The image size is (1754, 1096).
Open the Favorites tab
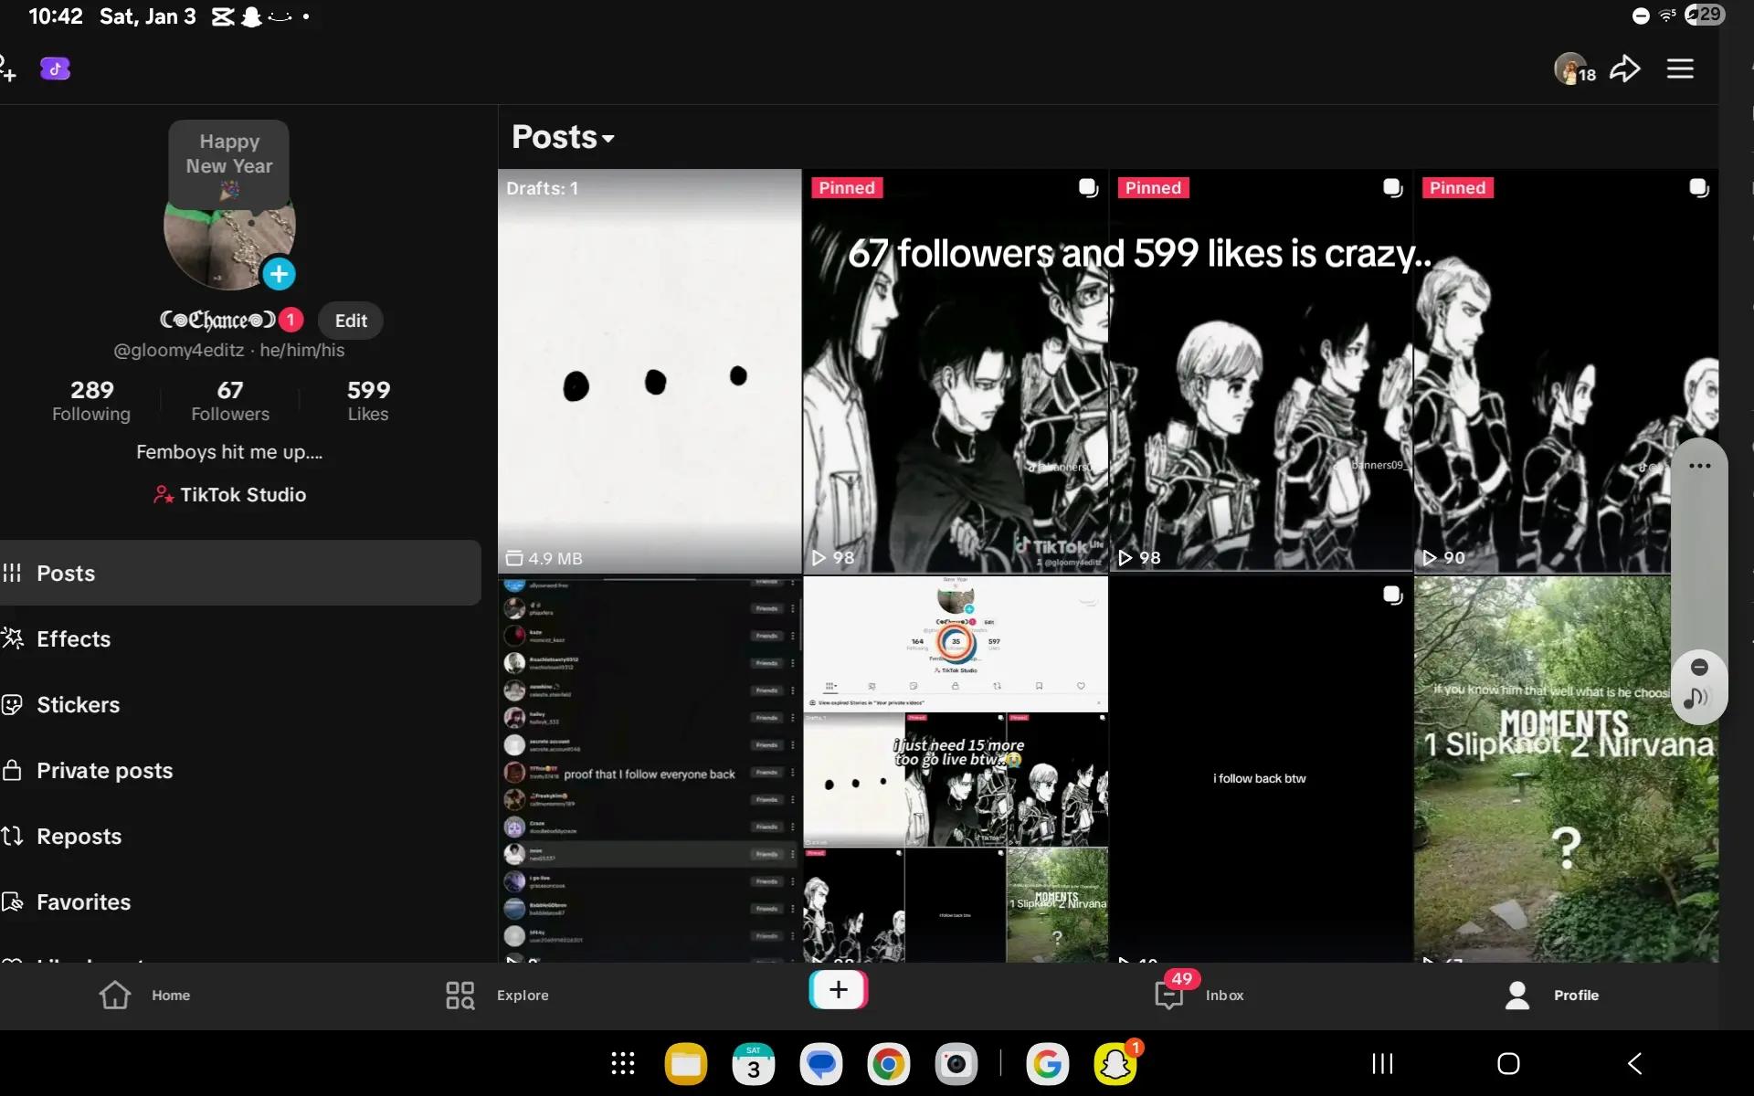pyautogui.click(x=240, y=901)
